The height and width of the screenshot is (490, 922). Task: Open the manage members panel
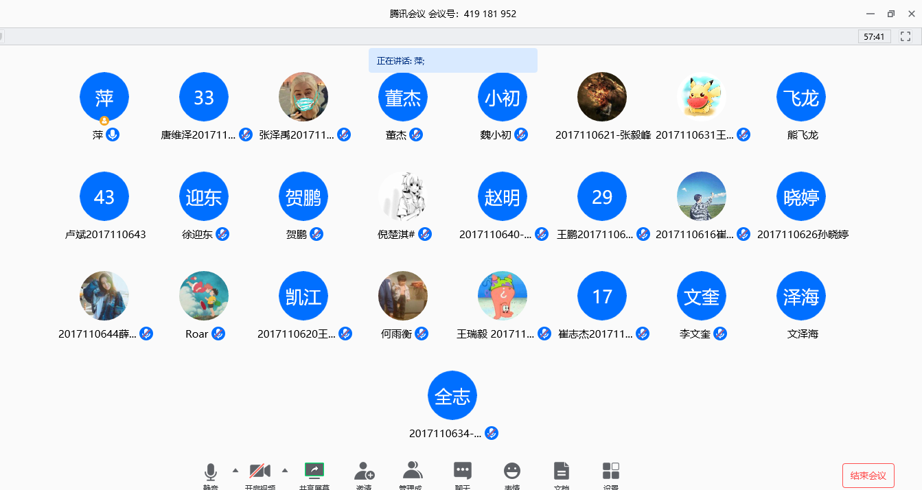pyautogui.click(x=413, y=471)
